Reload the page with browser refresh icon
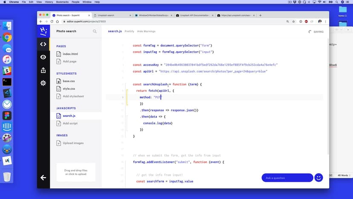Screen dimensions: 353x199 click(x=52, y=21)
